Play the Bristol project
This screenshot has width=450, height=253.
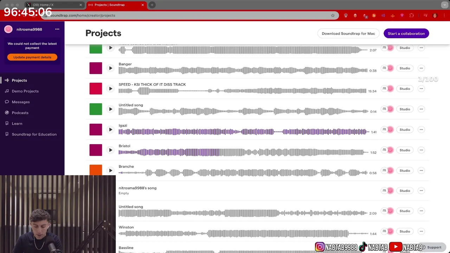(110, 150)
